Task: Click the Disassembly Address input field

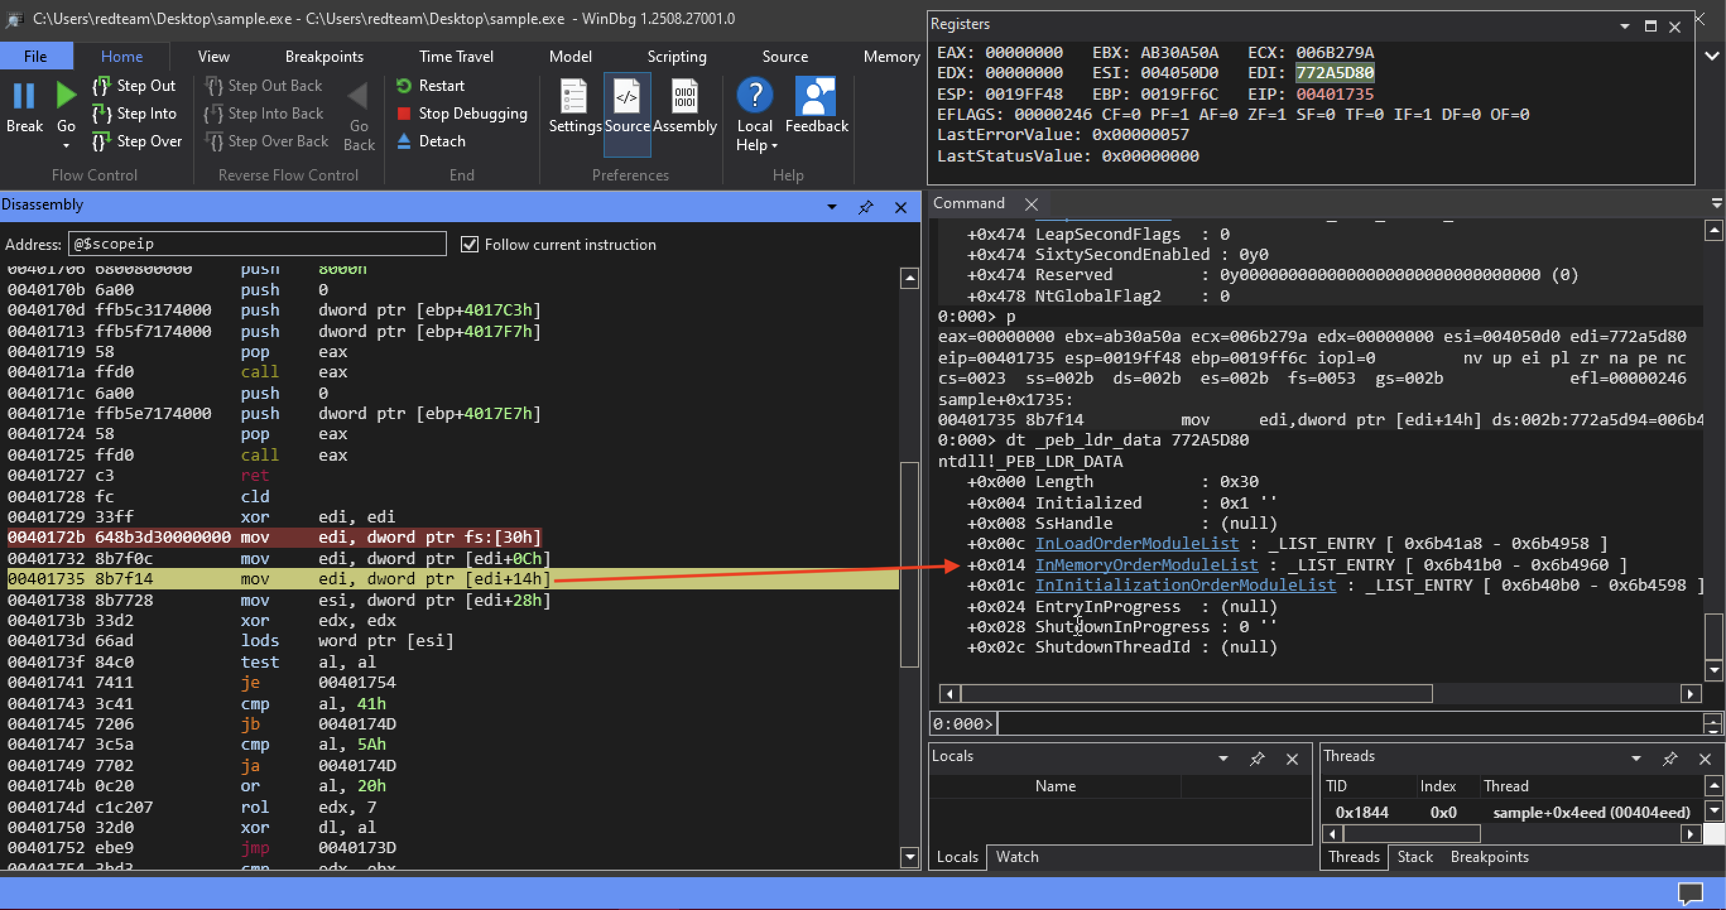Action: 258,244
